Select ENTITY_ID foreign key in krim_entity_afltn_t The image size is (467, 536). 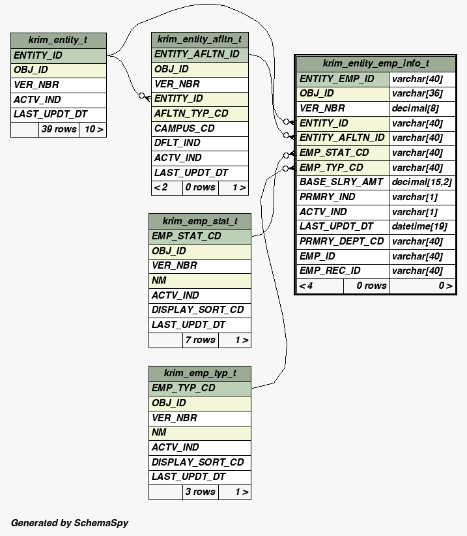click(x=200, y=99)
